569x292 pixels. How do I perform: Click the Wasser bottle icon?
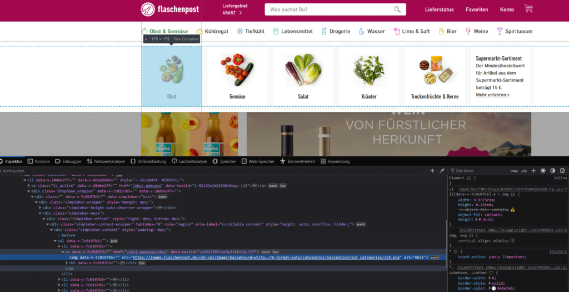coord(361,31)
